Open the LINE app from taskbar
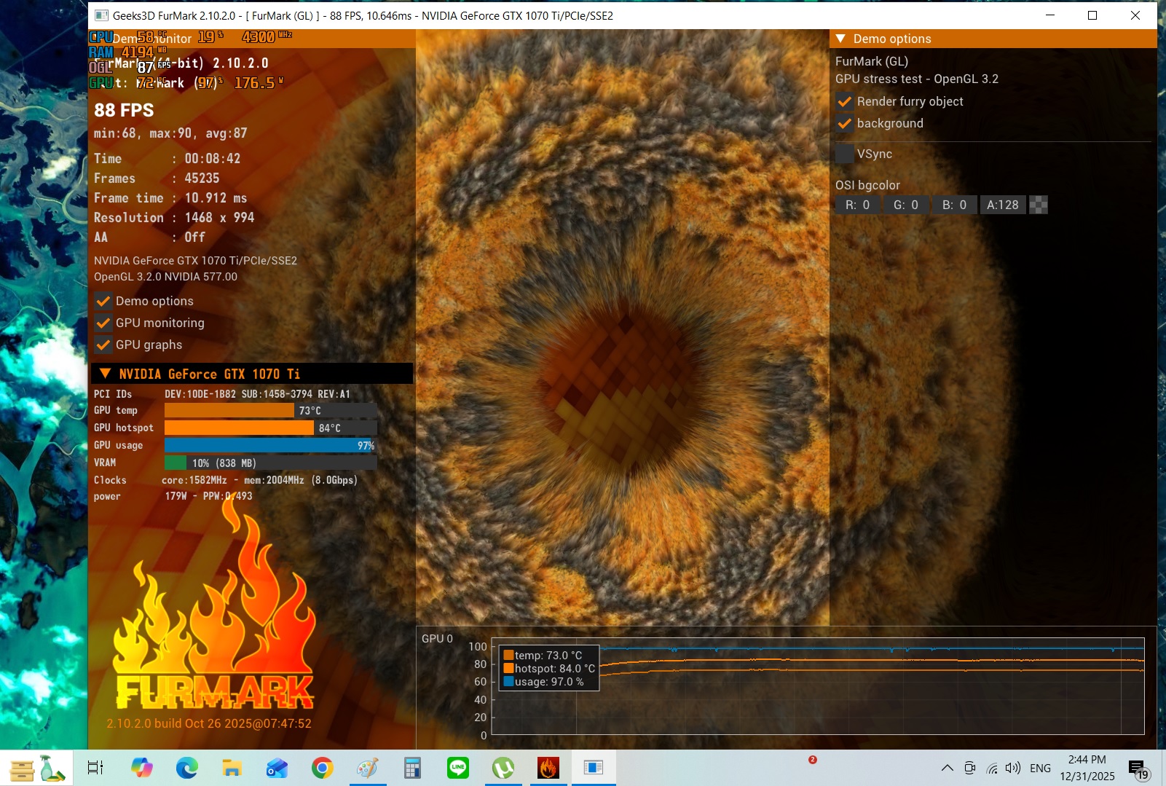 [458, 768]
